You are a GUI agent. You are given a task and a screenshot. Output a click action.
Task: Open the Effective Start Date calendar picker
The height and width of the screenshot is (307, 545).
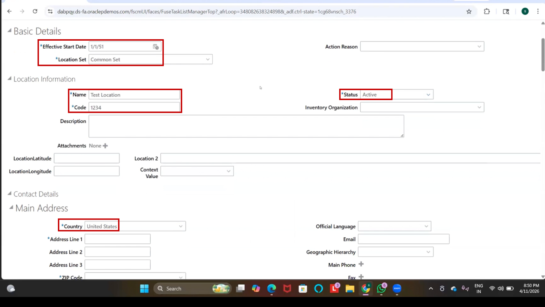click(x=156, y=47)
